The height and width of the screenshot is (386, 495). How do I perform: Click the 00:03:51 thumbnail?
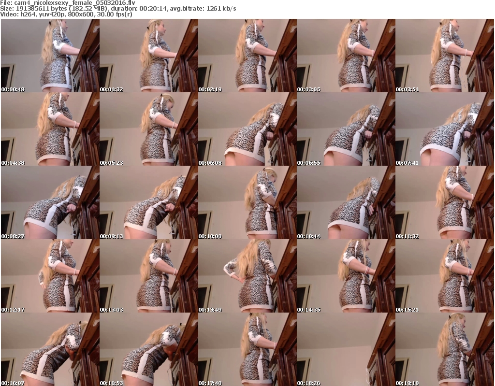445,56
